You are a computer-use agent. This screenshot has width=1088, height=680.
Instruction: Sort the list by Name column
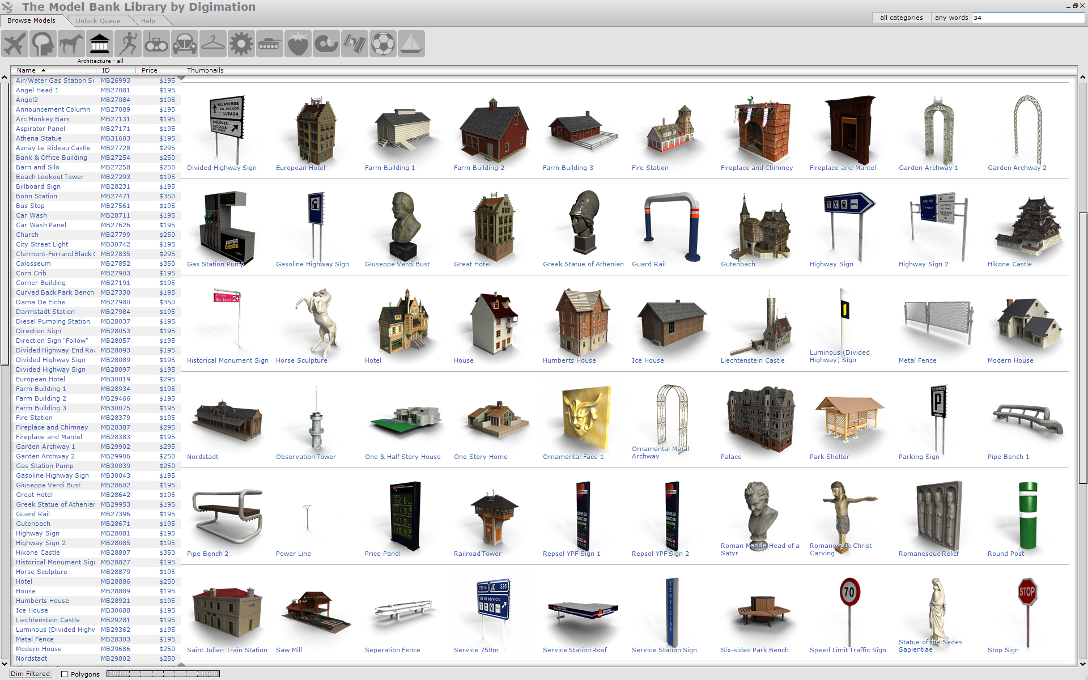(x=54, y=70)
